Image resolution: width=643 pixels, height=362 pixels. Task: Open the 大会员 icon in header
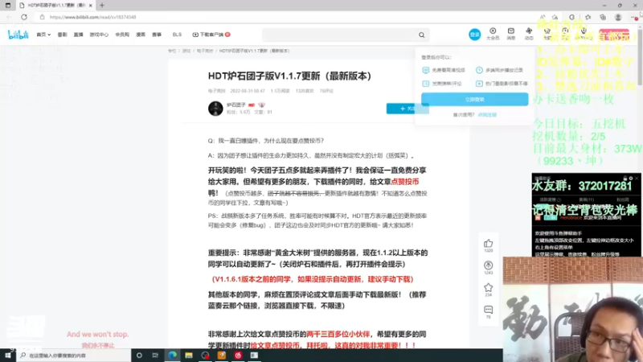493,34
